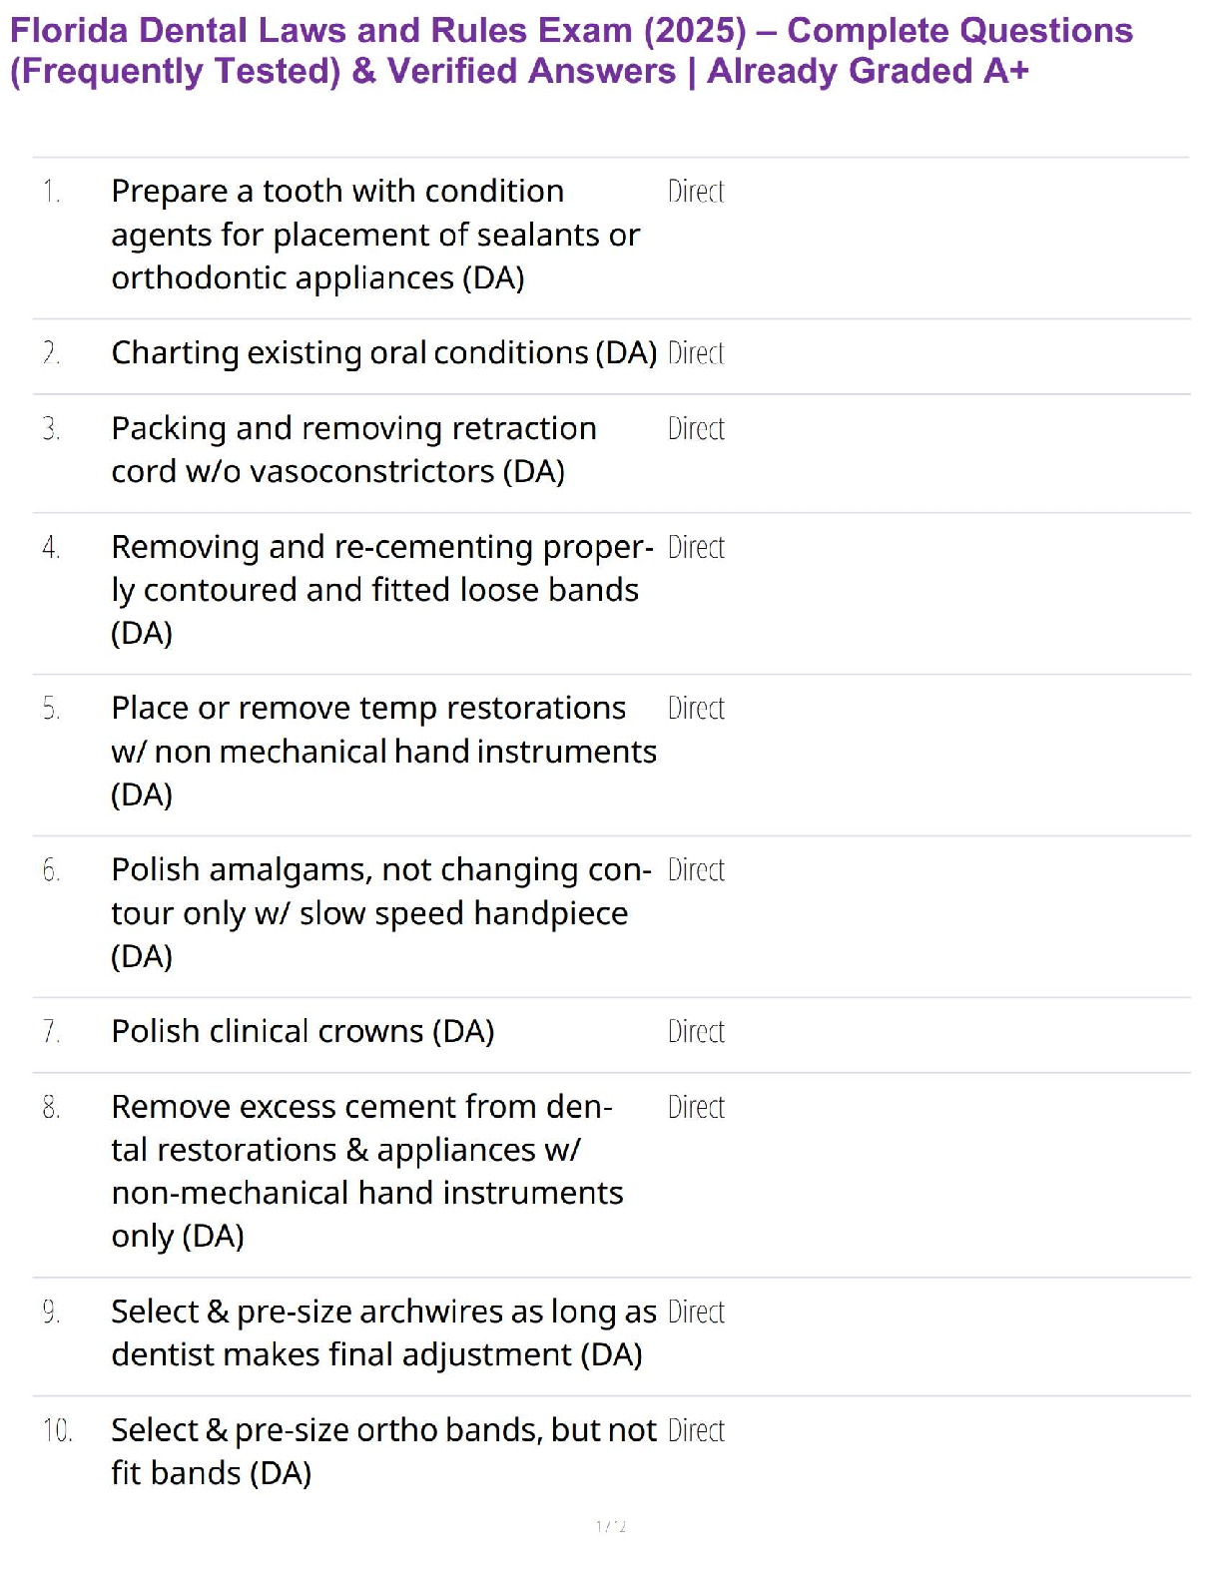Select the retraction cord question text
The width and height of the screenshot is (1222, 1581).
(353, 449)
